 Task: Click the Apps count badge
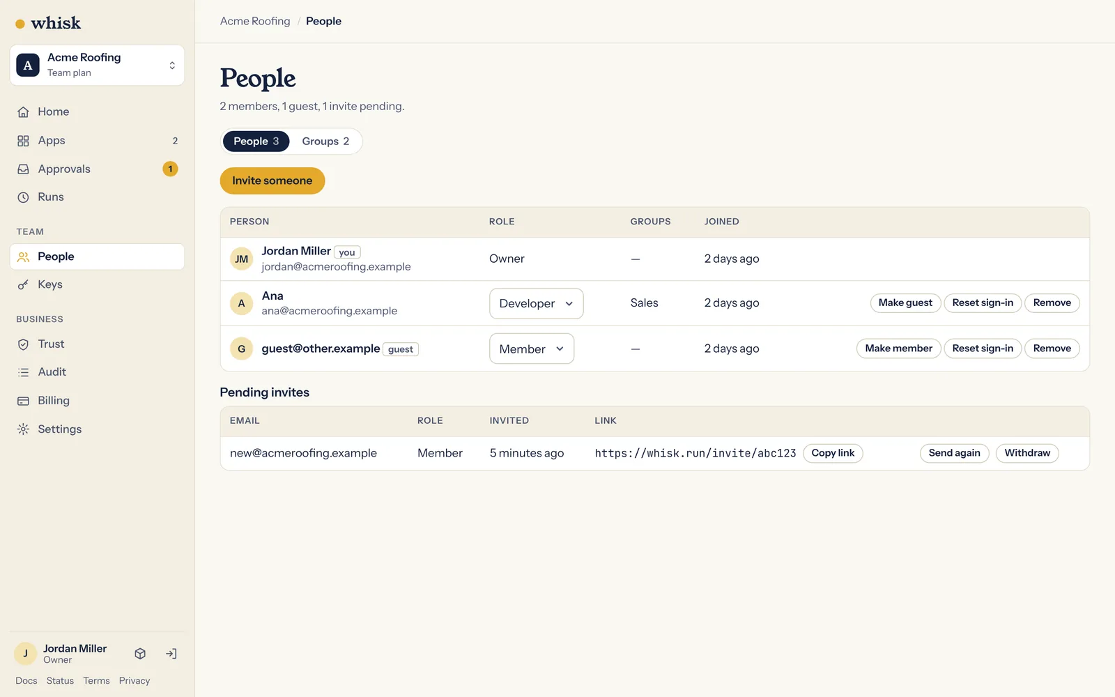pyautogui.click(x=175, y=141)
